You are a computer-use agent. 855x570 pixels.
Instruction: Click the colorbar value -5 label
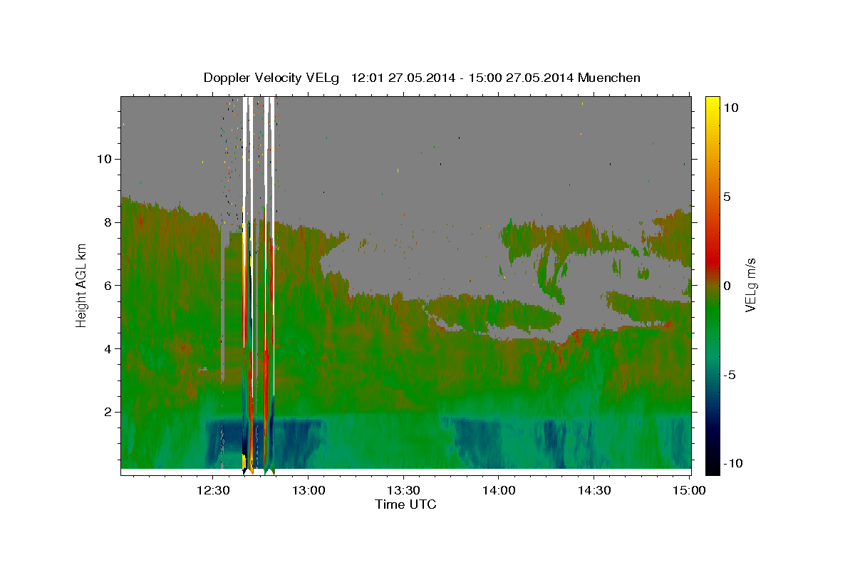pyautogui.click(x=729, y=374)
